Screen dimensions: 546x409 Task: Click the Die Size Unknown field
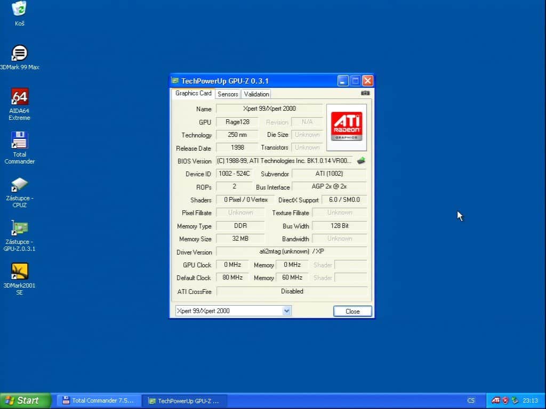pos(307,135)
